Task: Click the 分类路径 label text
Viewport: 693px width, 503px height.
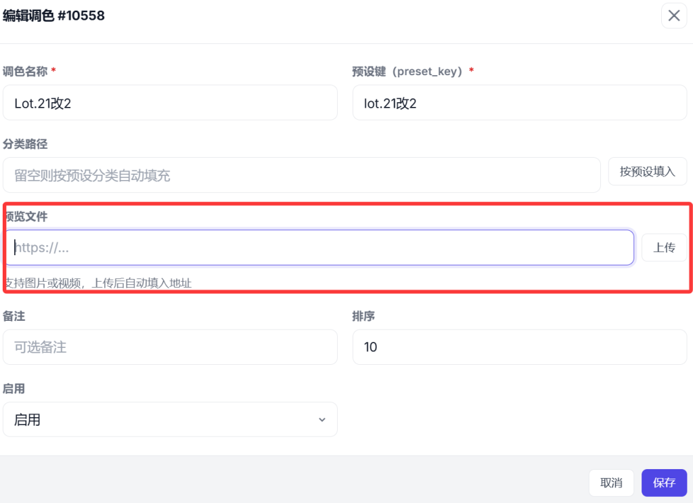Action: [x=25, y=144]
